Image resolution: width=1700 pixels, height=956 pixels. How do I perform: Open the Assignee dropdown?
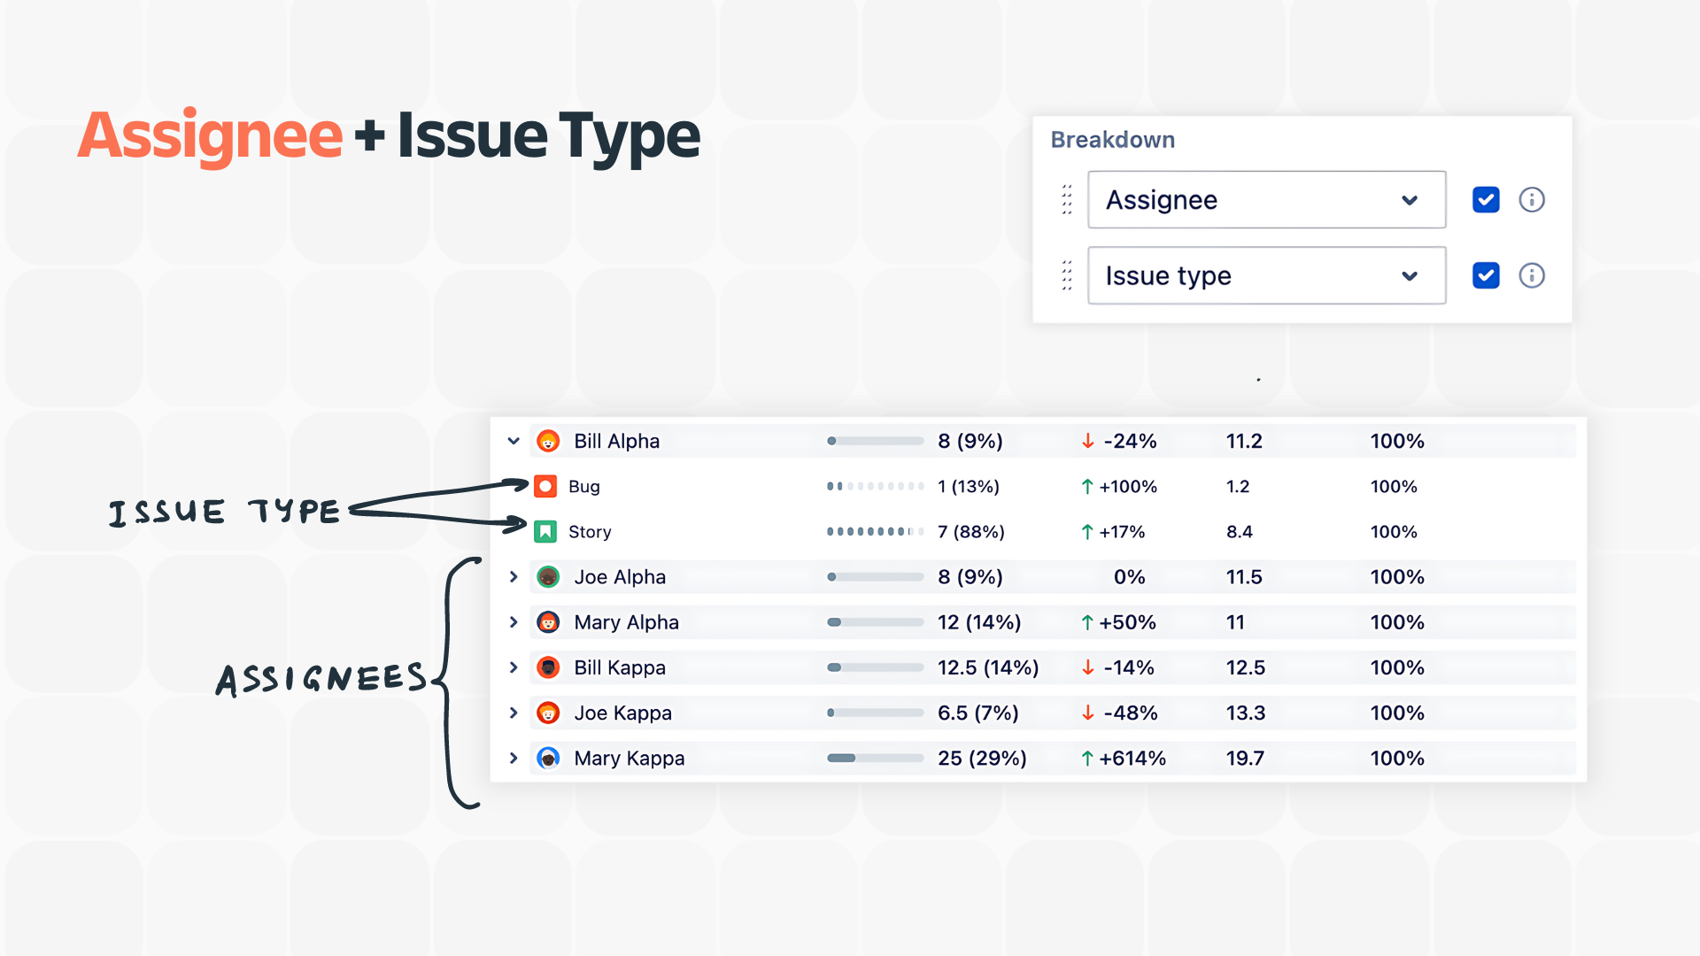coord(1410,199)
